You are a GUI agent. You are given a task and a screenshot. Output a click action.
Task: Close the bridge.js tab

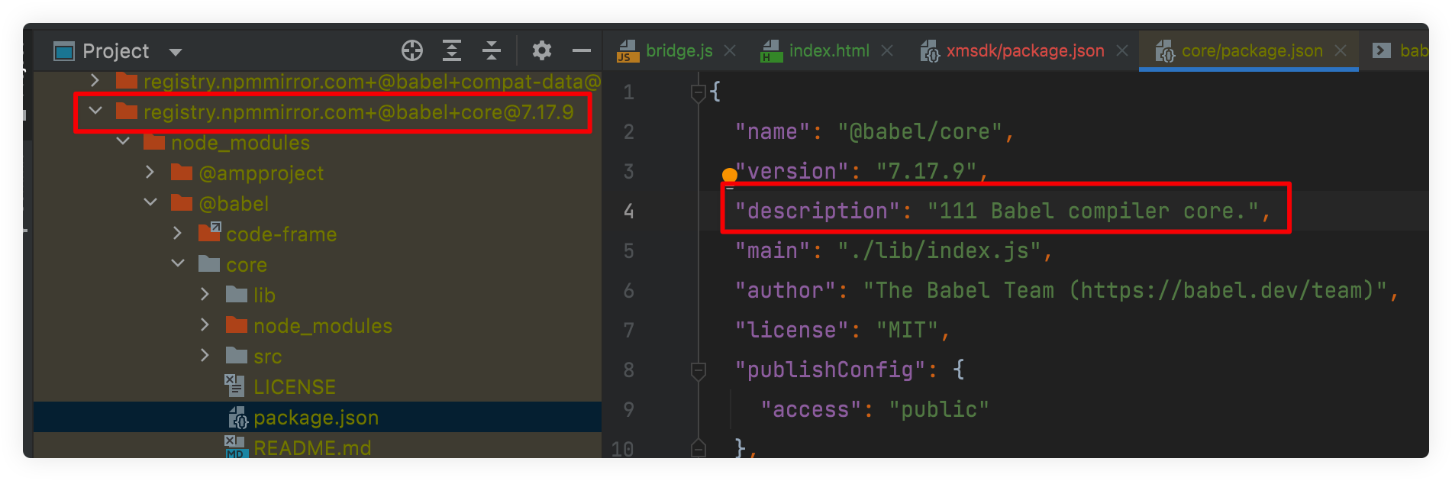(x=731, y=50)
